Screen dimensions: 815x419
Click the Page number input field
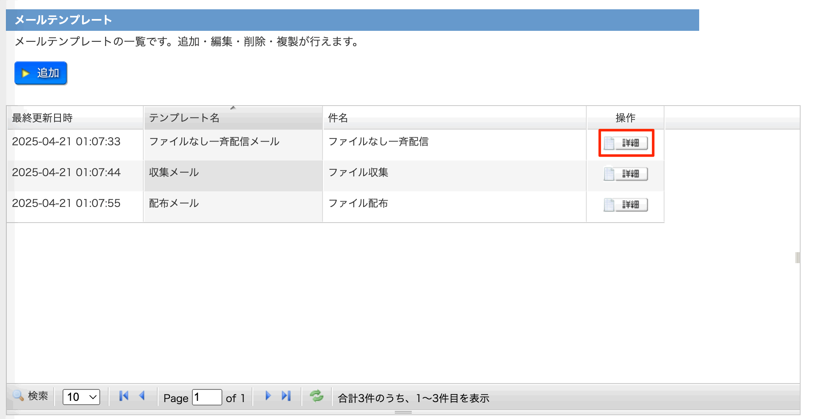pos(207,397)
